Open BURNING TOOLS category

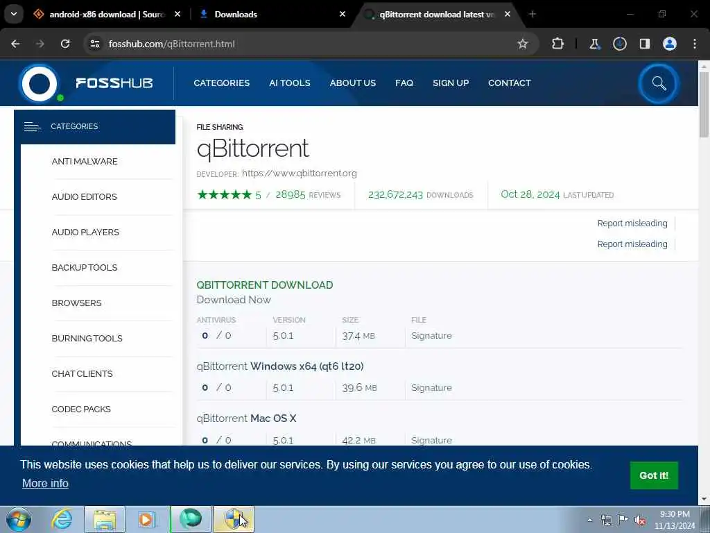pyautogui.click(x=87, y=338)
